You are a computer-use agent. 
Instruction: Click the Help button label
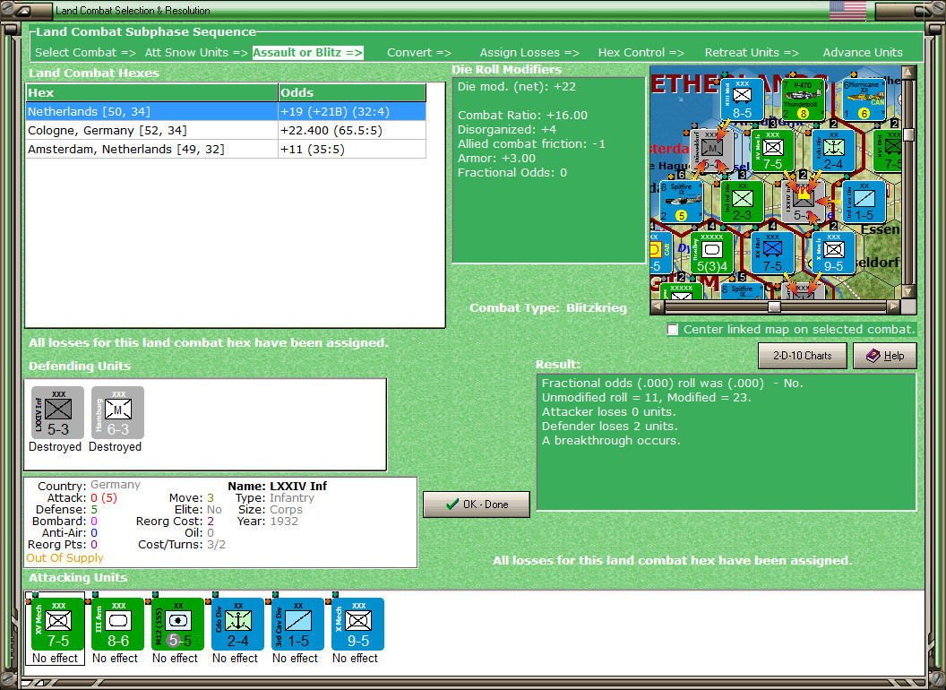(894, 356)
